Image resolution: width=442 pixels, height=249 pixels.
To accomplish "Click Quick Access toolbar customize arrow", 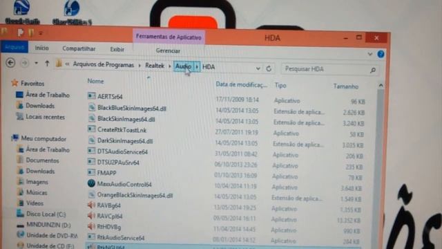I will pyautogui.click(x=41, y=33).
